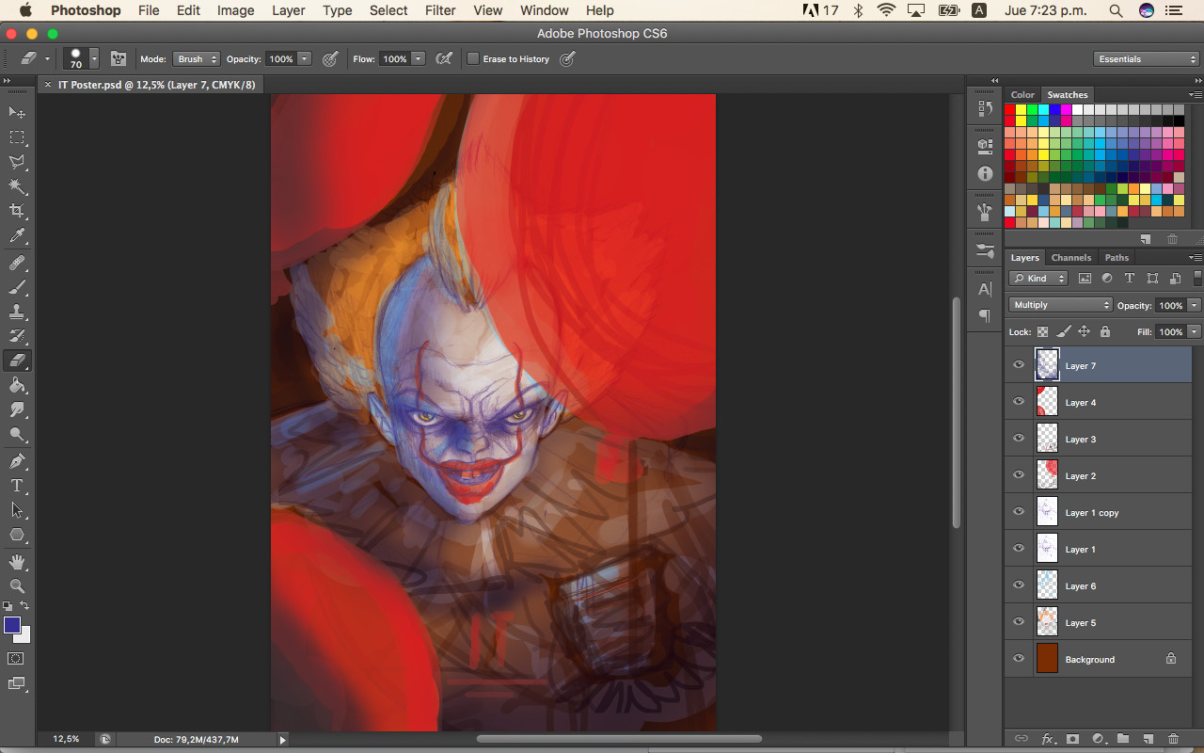Select the Rectangular Marquee tool

tap(17, 137)
